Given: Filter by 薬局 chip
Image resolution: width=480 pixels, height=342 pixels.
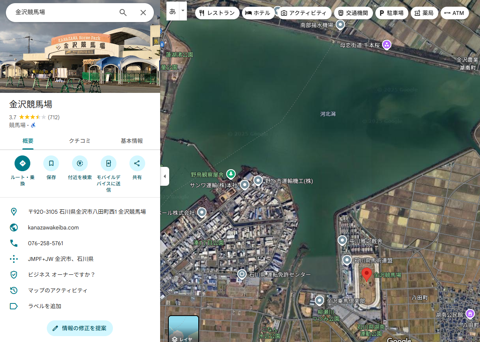Looking at the screenshot, I should click(424, 13).
